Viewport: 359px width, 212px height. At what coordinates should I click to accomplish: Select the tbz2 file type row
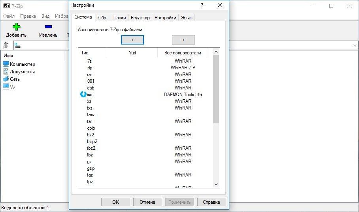pyautogui.click(x=145, y=148)
